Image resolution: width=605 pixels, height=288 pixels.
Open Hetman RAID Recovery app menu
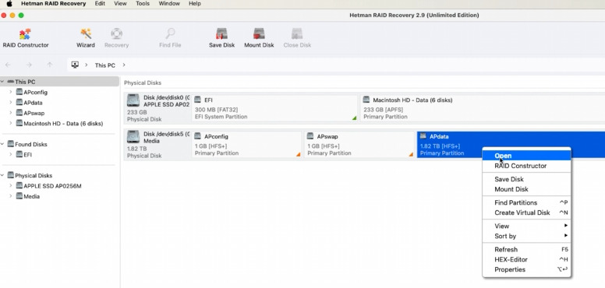(x=53, y=3)
